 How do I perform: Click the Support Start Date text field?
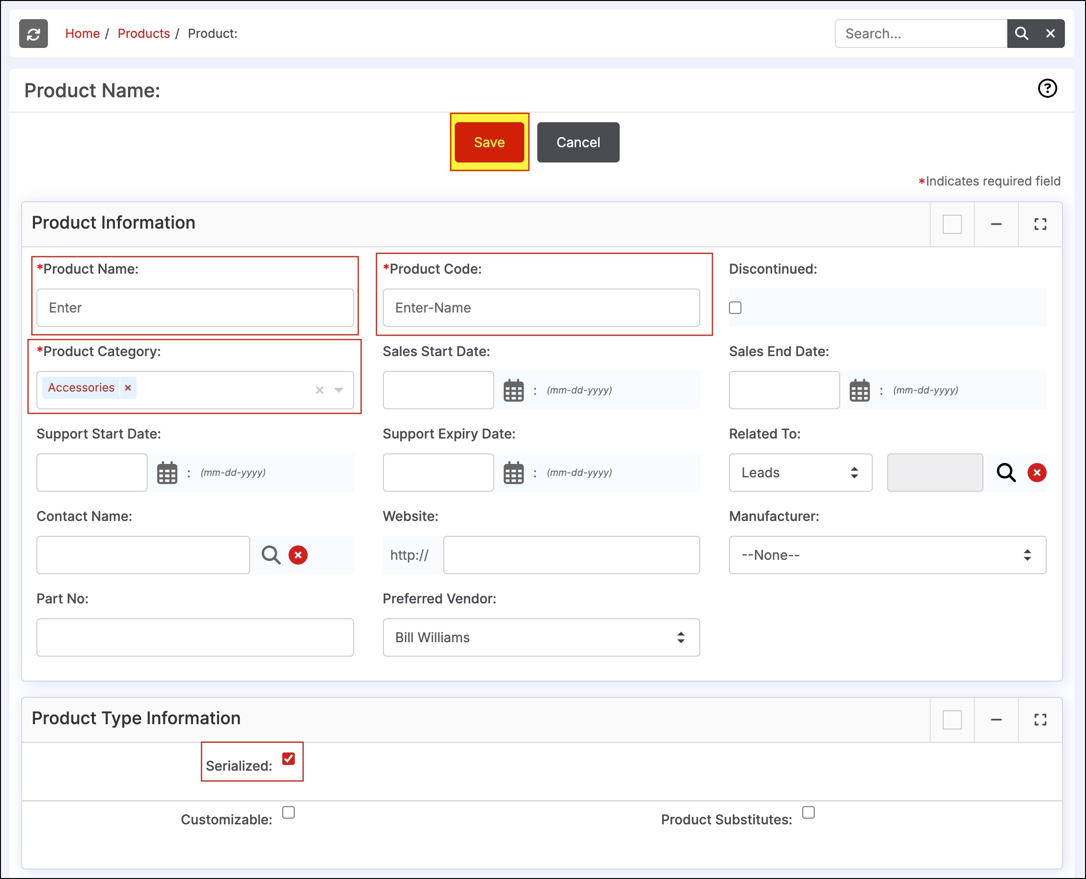click(92, 473)
